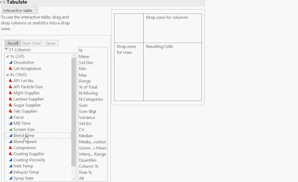
Task: Select the Compressor nominal icon
Action: click(11, 147)
